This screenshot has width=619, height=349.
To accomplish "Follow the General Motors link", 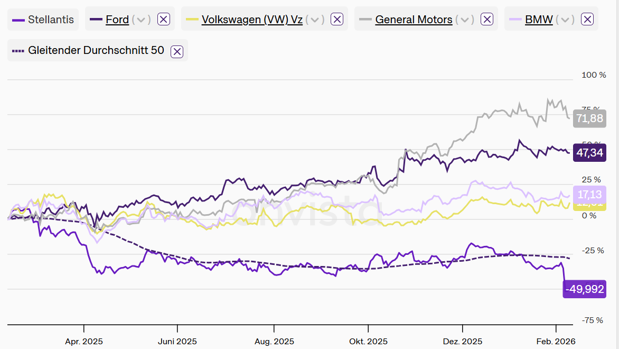I will point(414,20).
